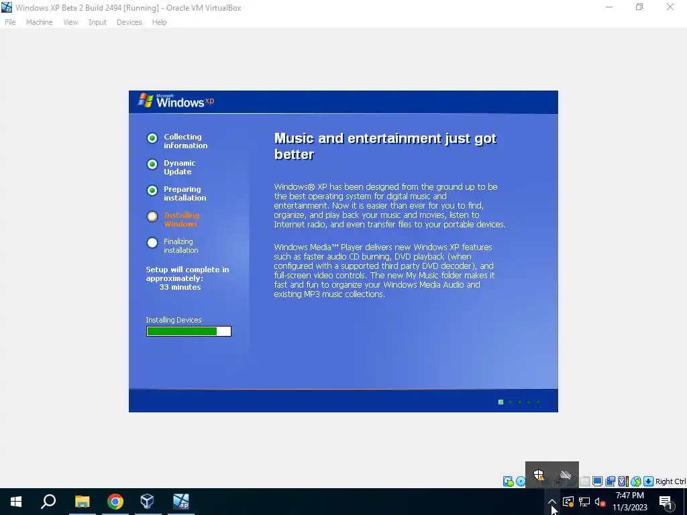Open the Machine menu

39,22
